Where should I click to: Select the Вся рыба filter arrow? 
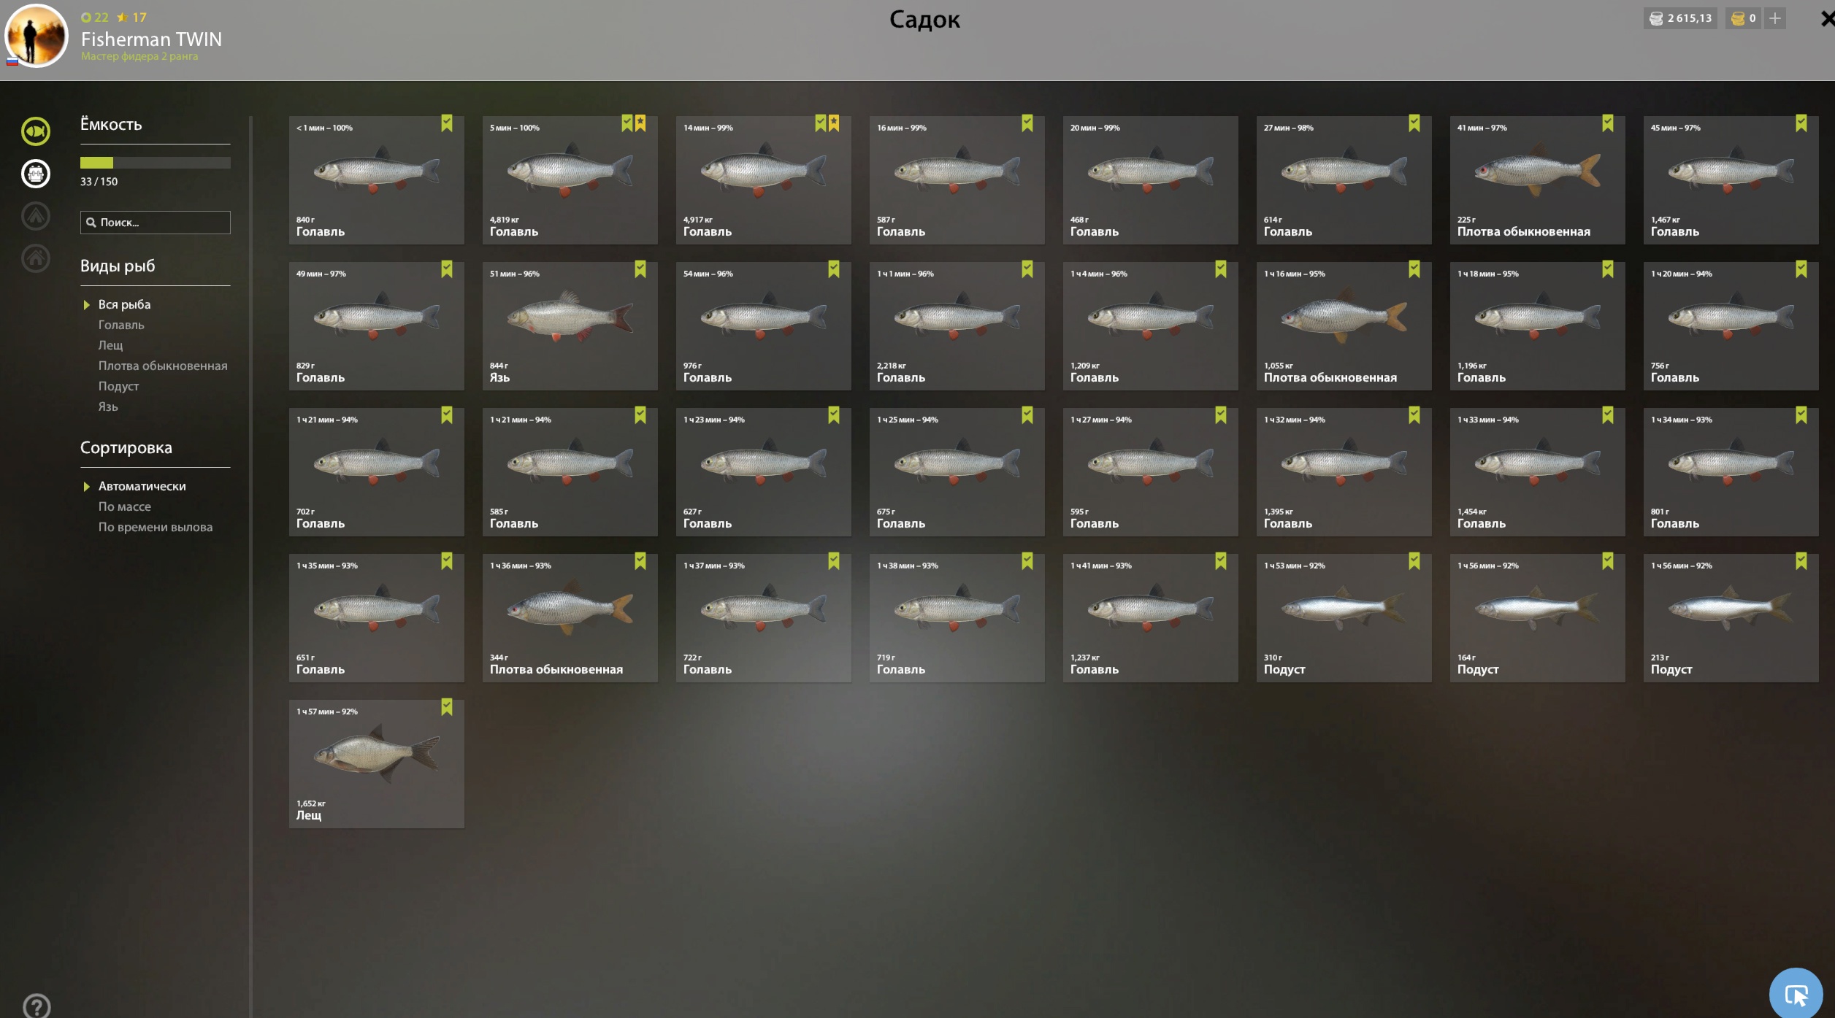click(x=86, y=305)
